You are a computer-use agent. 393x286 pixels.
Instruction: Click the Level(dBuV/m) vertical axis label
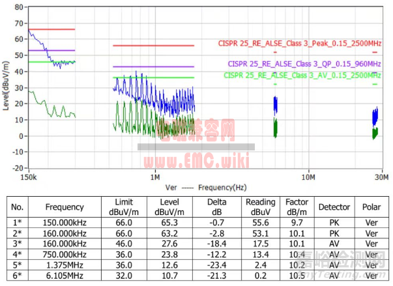(7, 87)
